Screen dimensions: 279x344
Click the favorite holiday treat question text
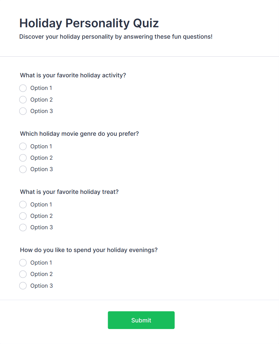tap(69, 192)
